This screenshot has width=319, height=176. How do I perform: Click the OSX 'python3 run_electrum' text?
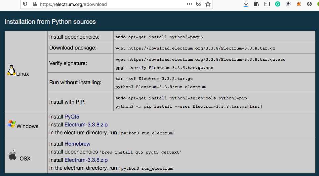click(147, 168)
